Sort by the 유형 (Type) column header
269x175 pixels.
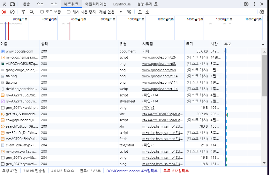pyautogui.click(x=130, y=44)
